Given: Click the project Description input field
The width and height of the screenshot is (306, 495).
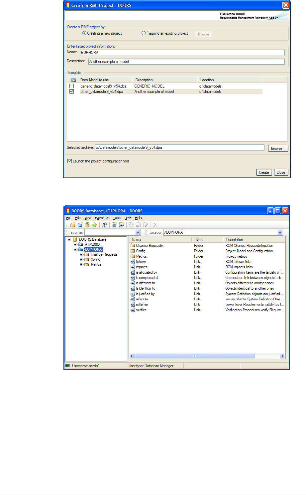Looking at the screenshot, I should [186, 62].
